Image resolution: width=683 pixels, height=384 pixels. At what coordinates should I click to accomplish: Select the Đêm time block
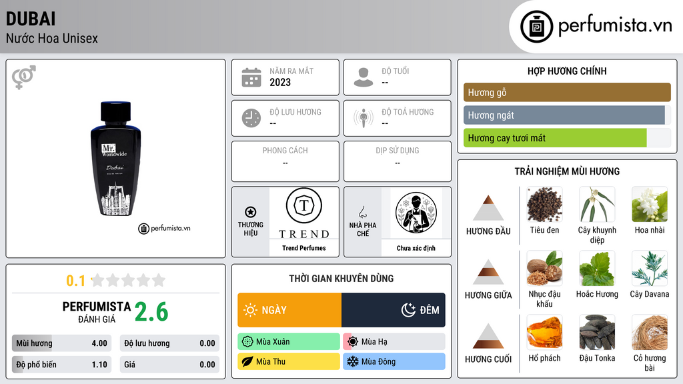394,310
